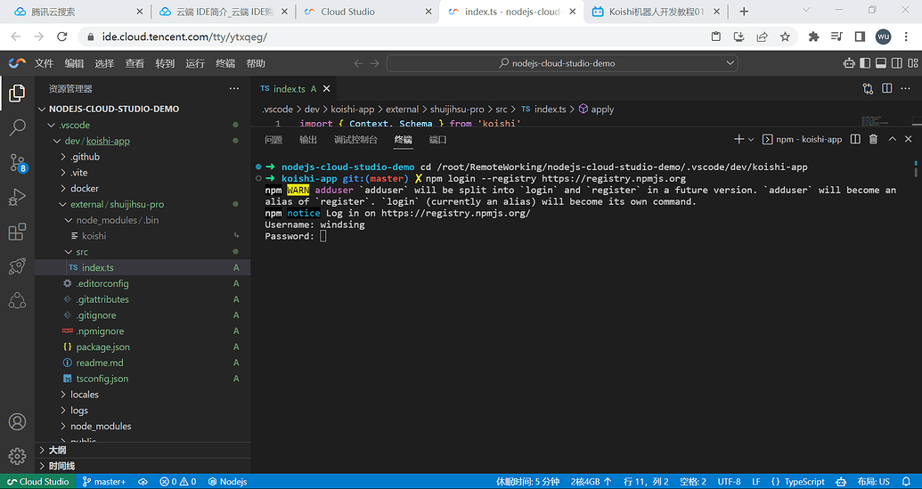The width and height of the screenshot is (922, 489).
Task: Click the new terminal plus icon
Action: point(738,140)
